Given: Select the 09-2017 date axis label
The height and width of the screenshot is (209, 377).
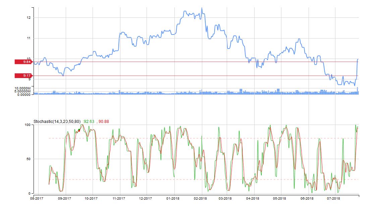Looking at the screenshot, I should (64, 198).
